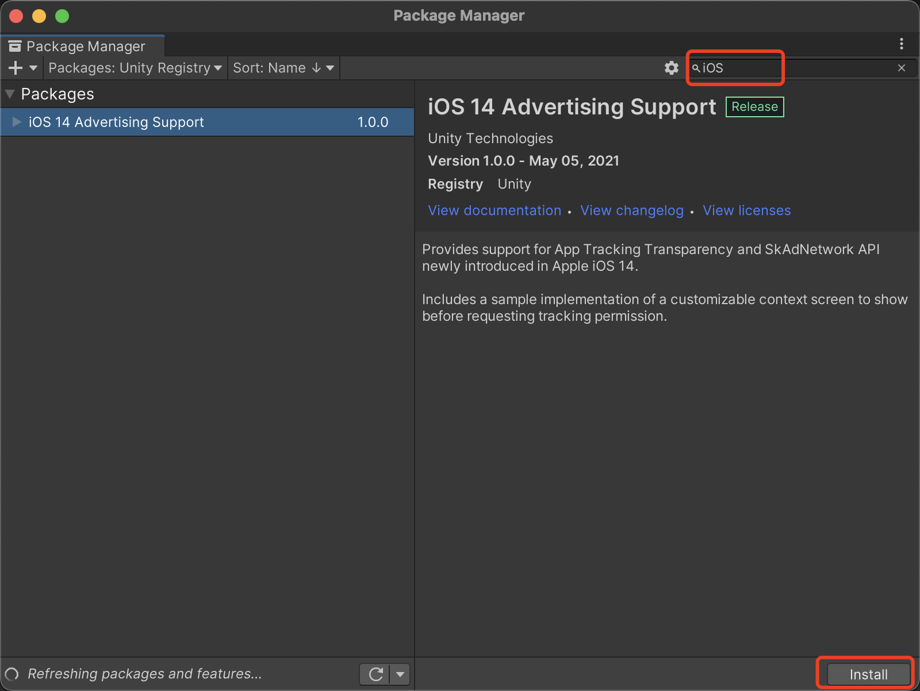920x691 pixels.
Task: Click the iOS 14 Advertising Support heading
Action: pos(572,107)
